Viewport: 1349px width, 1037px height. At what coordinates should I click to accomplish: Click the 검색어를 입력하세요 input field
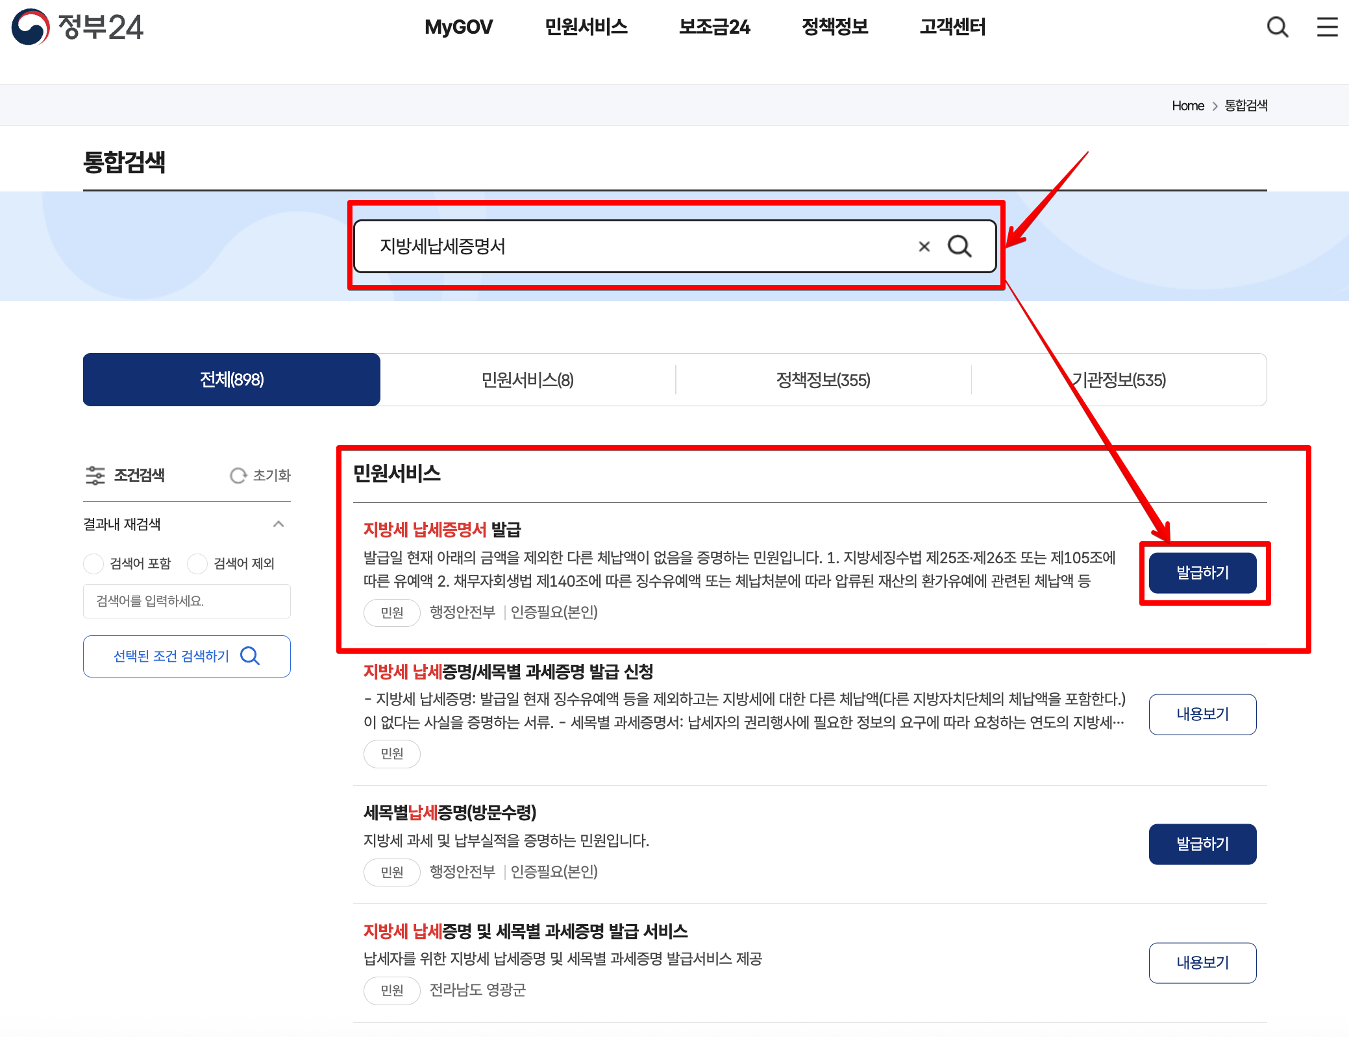click(x=186, y=601)
